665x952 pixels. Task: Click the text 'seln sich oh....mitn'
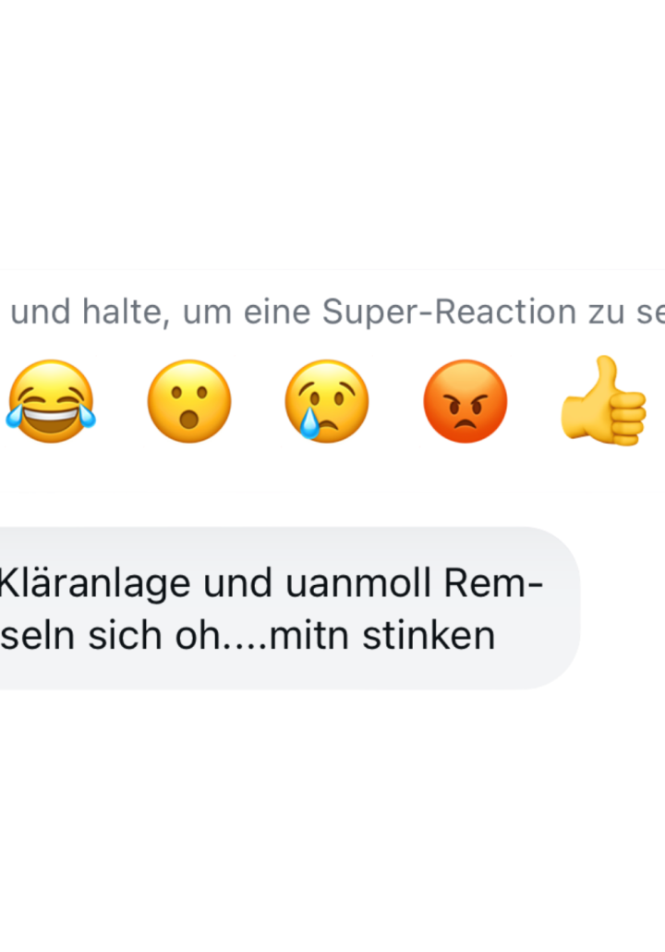(181, 636)
